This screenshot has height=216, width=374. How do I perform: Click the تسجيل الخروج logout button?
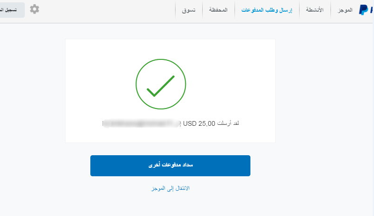[x=12, y=10]
